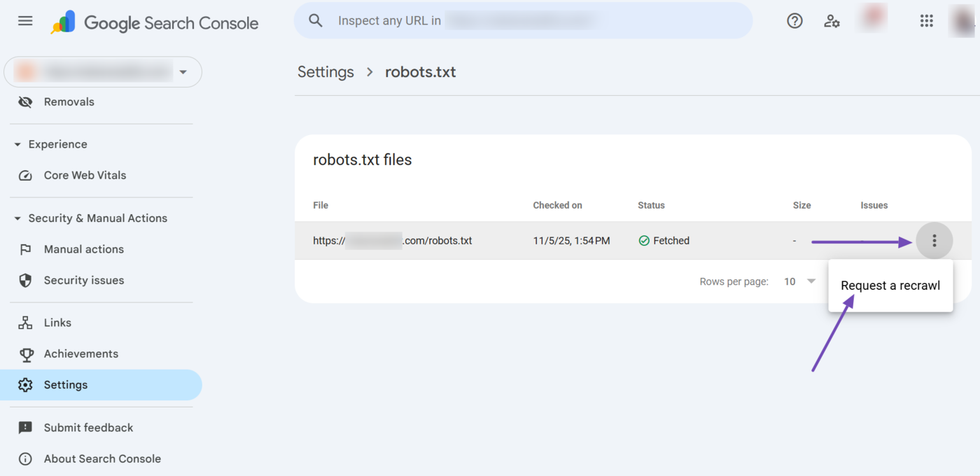980x476 pixels.
Task: Click the Settings breadcrumb link
Action: (x=325, y=71)
